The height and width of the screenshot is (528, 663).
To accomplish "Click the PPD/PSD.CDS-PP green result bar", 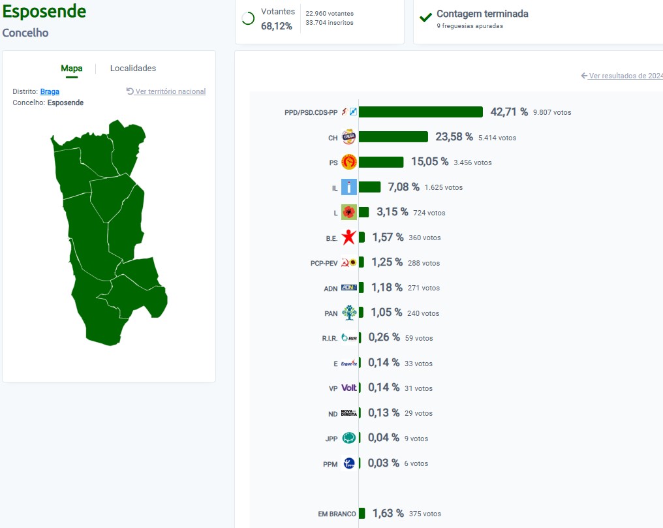I will tap(421, 112).
